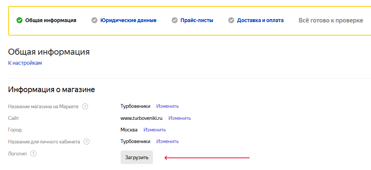Click the Всё готово к проверке label
Image resolution: width=371 pixels, height=170 pixels.
pyautogui.click(x=331, y=20)
